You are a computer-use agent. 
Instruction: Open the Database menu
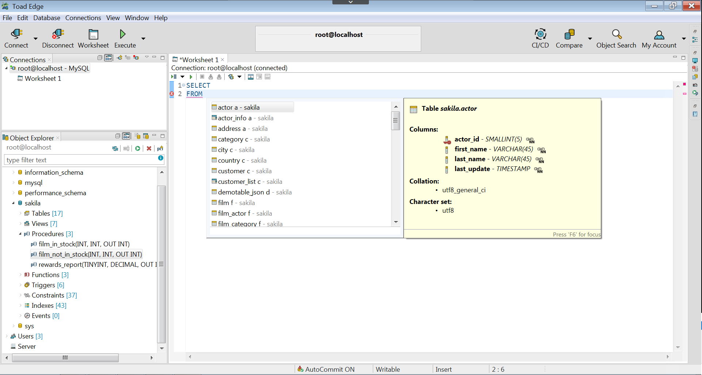point(47,18)
